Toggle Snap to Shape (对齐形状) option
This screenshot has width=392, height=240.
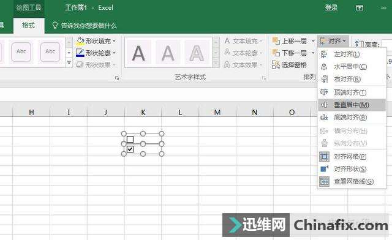tap(352, 169)
